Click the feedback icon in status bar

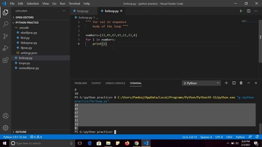point(250,137)
